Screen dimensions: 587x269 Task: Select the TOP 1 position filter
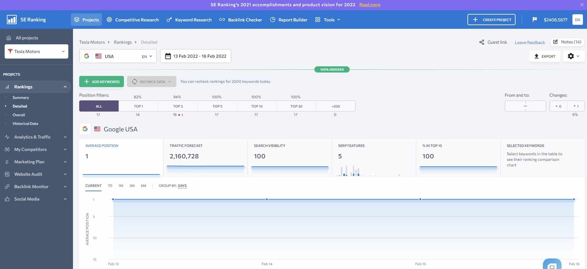138,106
